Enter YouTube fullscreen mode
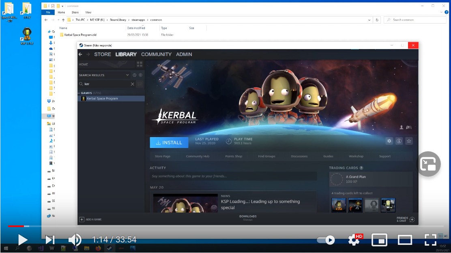The width and height of the screenshot is (451, 253). tap(430, 240)
